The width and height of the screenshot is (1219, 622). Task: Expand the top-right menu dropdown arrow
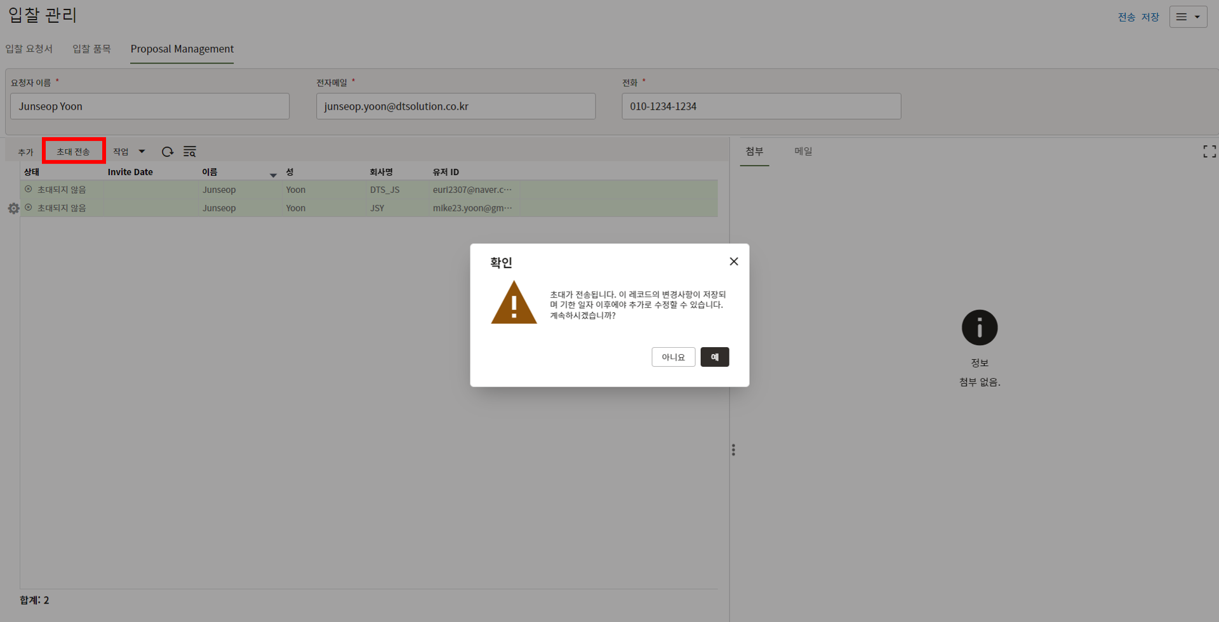tap(1197, 17)
